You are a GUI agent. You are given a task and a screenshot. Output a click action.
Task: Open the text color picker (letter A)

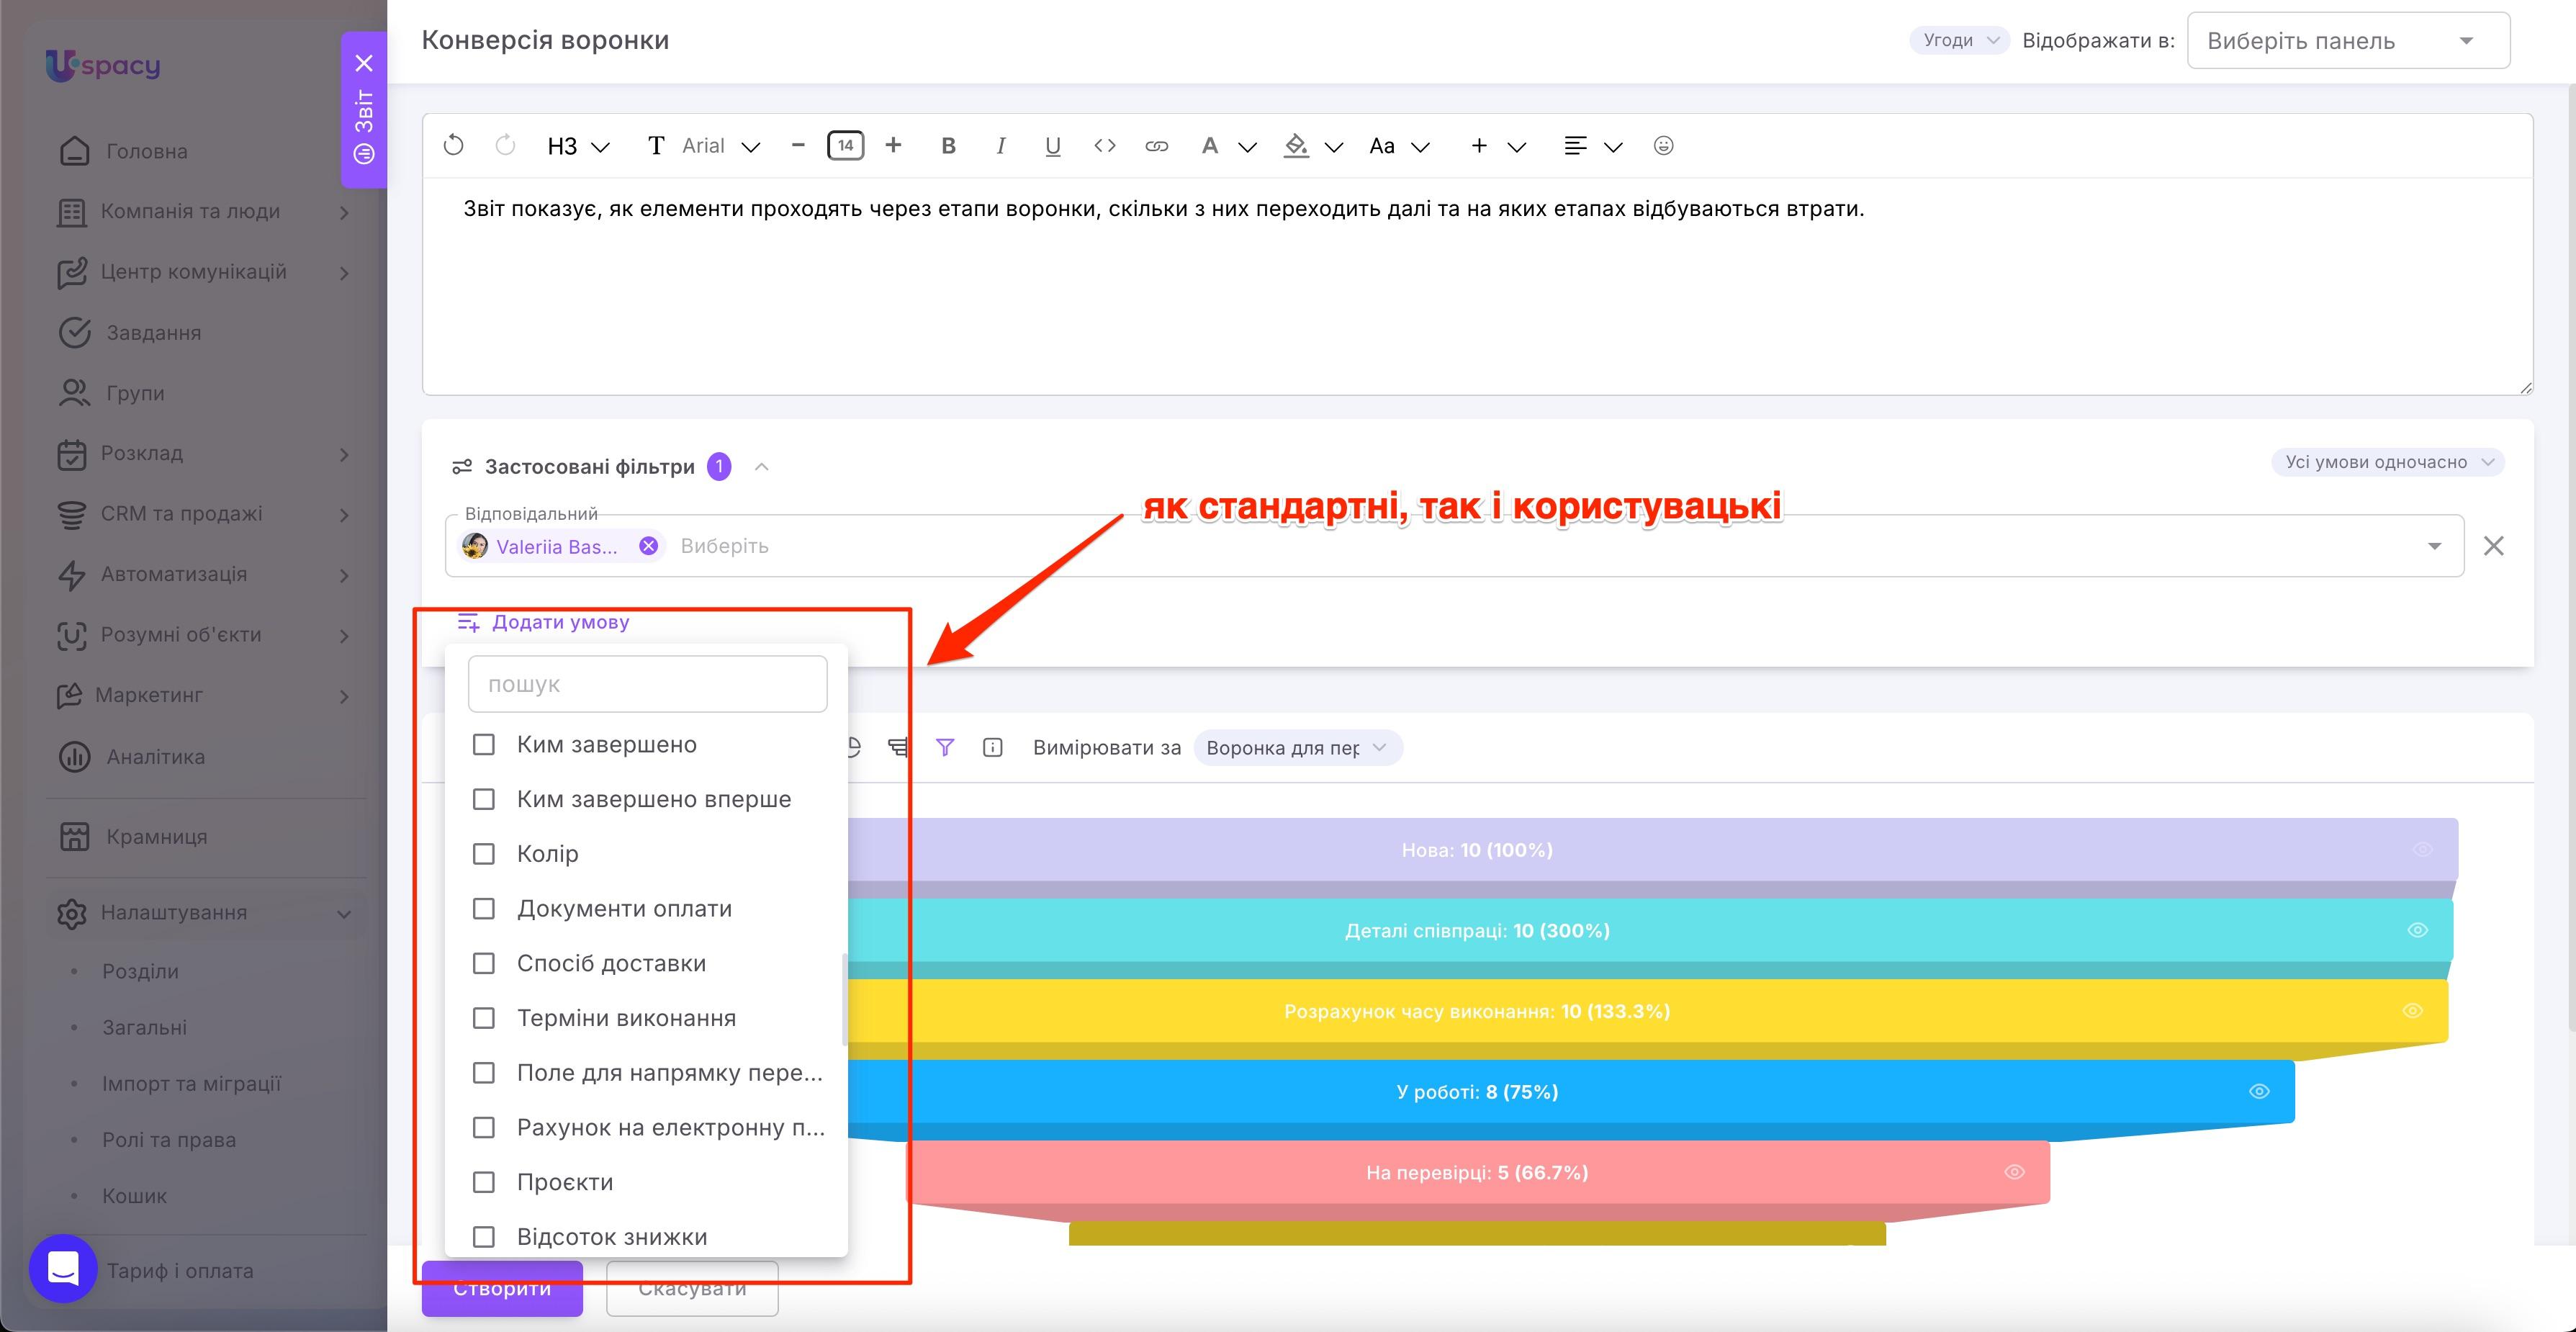[x=1227, y=146]
